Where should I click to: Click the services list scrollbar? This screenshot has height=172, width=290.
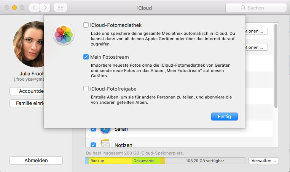coord(276,66)
